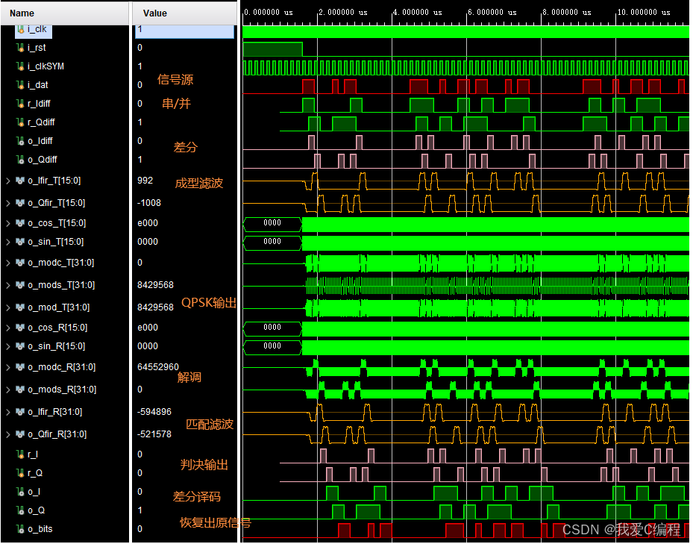The height and width of the screenshot is (544, 693).
Task: Click the r_Idiff signal icon
Action: [x=20, y=104]
